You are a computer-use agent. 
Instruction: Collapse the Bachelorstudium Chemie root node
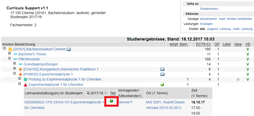click(4, 48)
